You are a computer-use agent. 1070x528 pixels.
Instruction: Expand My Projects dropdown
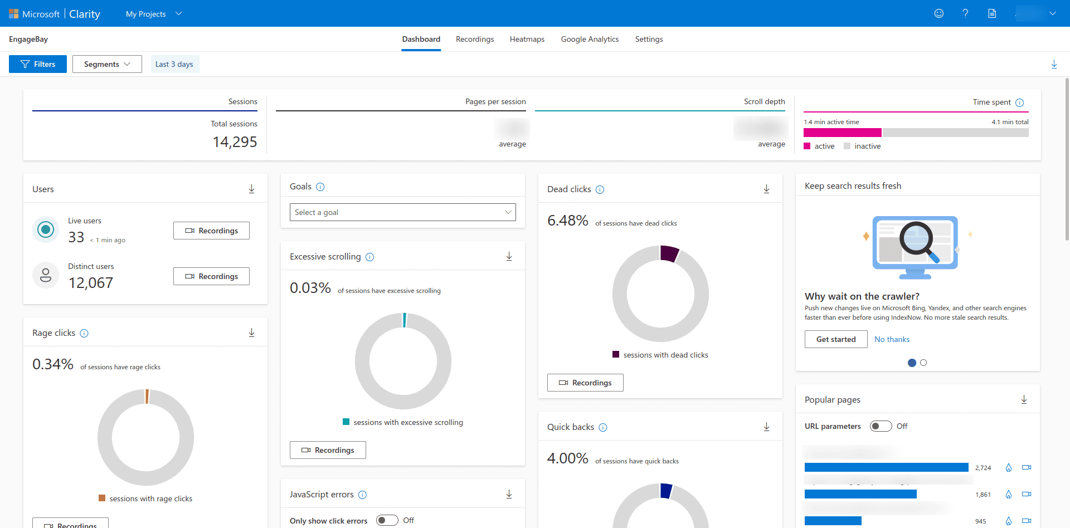(154, 14)
